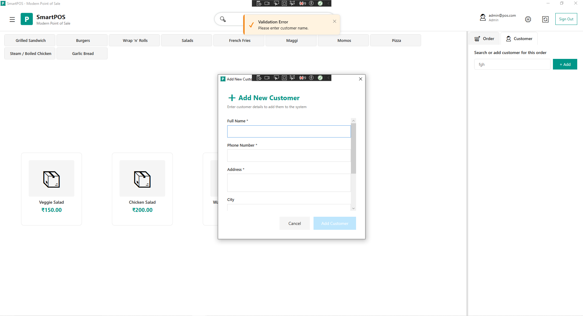Viewport: 583px width, 316px height.
Task: Focus the Phone Number field
Action: click(x=289, y=156)
